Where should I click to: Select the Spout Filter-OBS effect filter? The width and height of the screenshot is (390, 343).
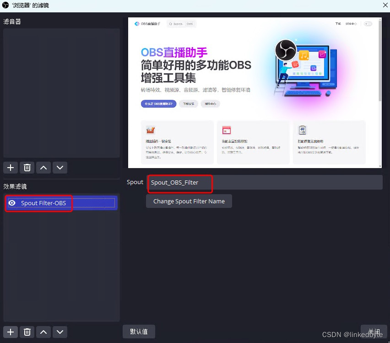click(x=61, y=203)
